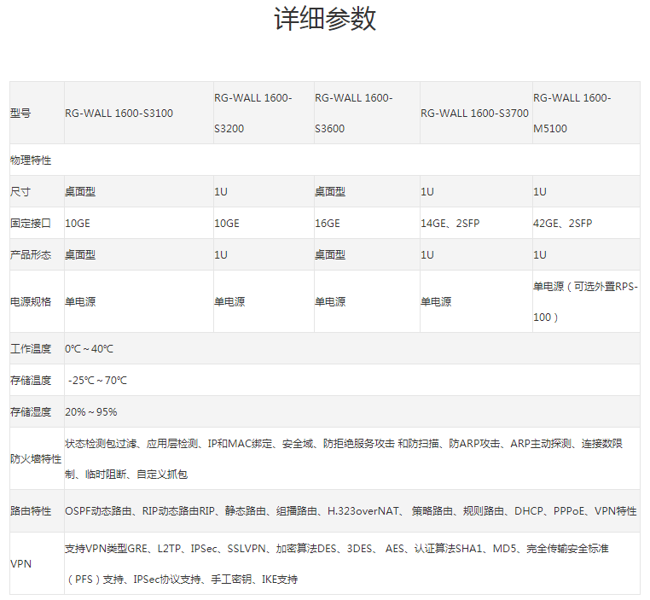Image resolution: width=650 pixels, height=600 pixels.
Task: Select the 防火墙特性 row label
Action: 36,459
